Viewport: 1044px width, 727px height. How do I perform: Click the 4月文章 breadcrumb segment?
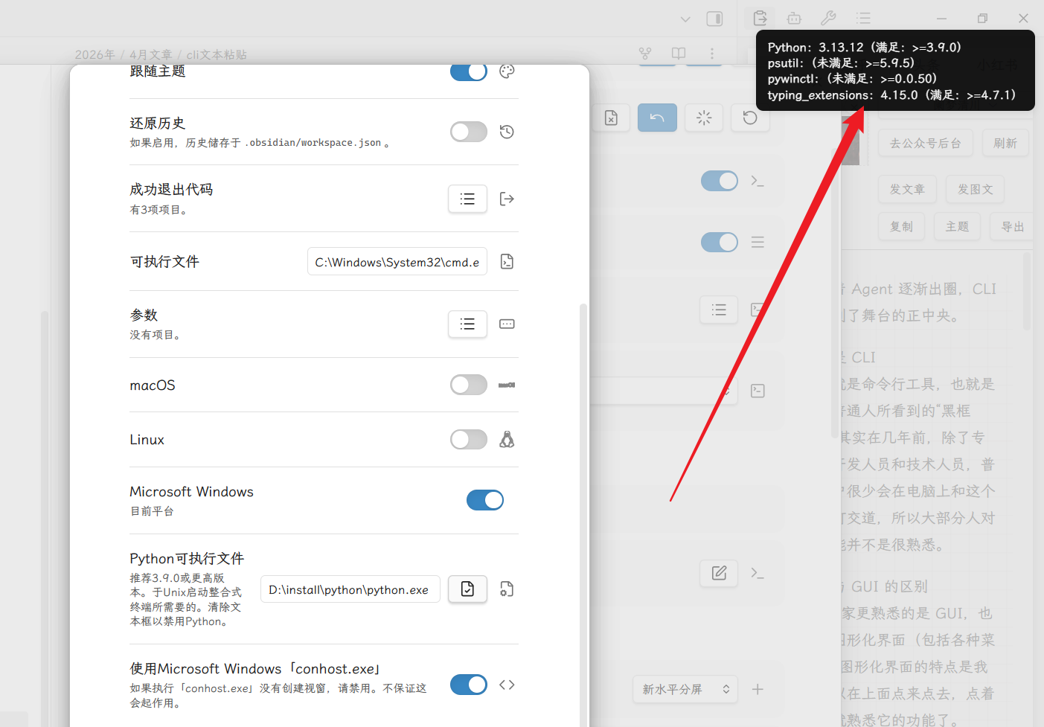click(151, 54)
